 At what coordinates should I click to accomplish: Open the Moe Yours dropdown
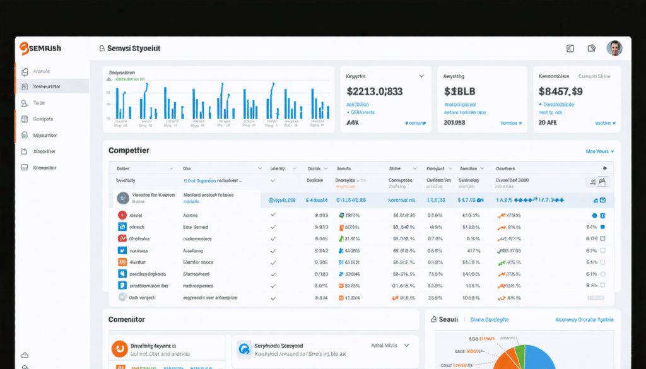[x=600, y=151]
